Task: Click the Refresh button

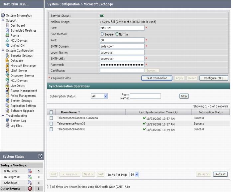Action: pos(220,174)
